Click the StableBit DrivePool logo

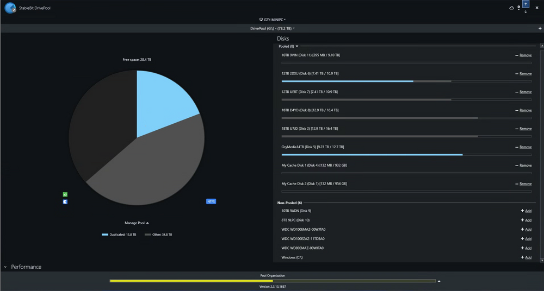click(10, 8)
